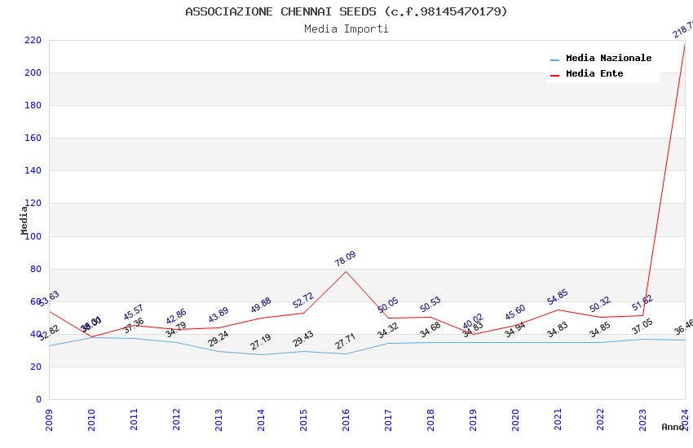The width and height of the screenshot is (693, 448).
Task: Click the 220 y-axis tick label
Action: click(33, 40)
